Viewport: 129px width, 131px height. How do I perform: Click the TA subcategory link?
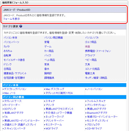(6, 117)
